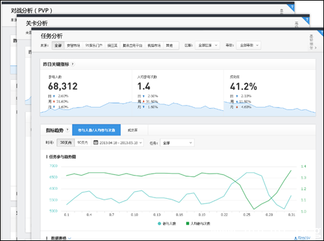Click the 8.1 date axis label

pyautogui.click(x=67, y=214)
